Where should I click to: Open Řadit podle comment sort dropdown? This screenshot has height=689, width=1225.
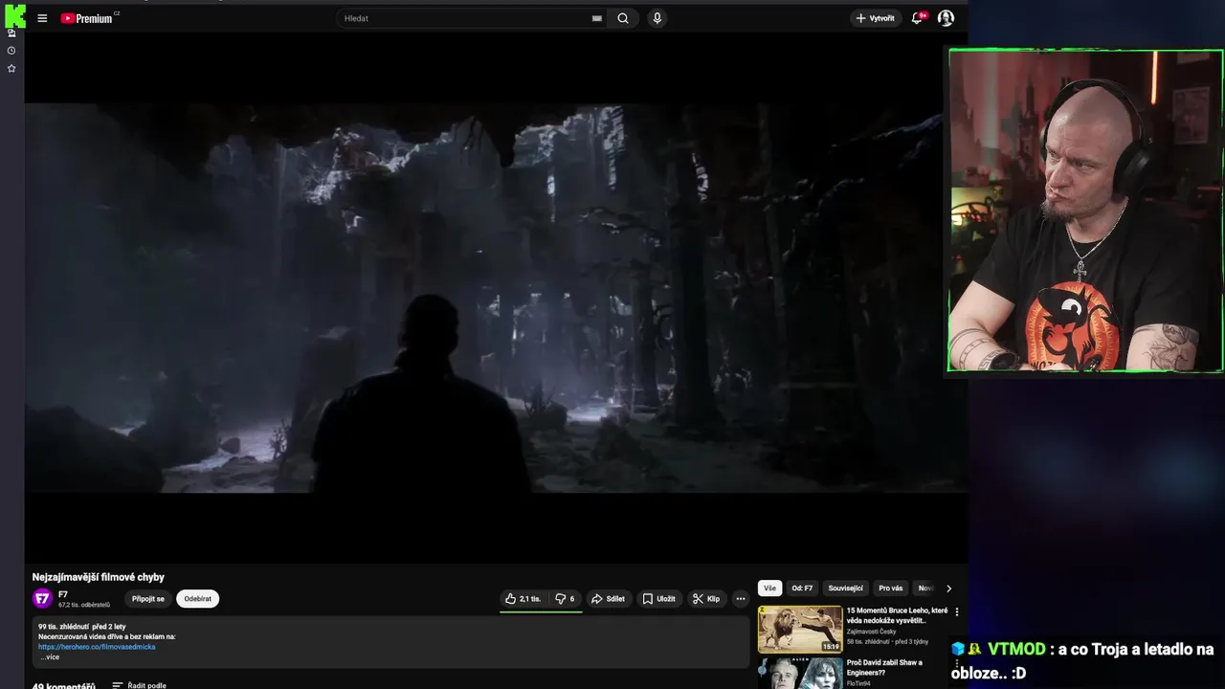140,685
